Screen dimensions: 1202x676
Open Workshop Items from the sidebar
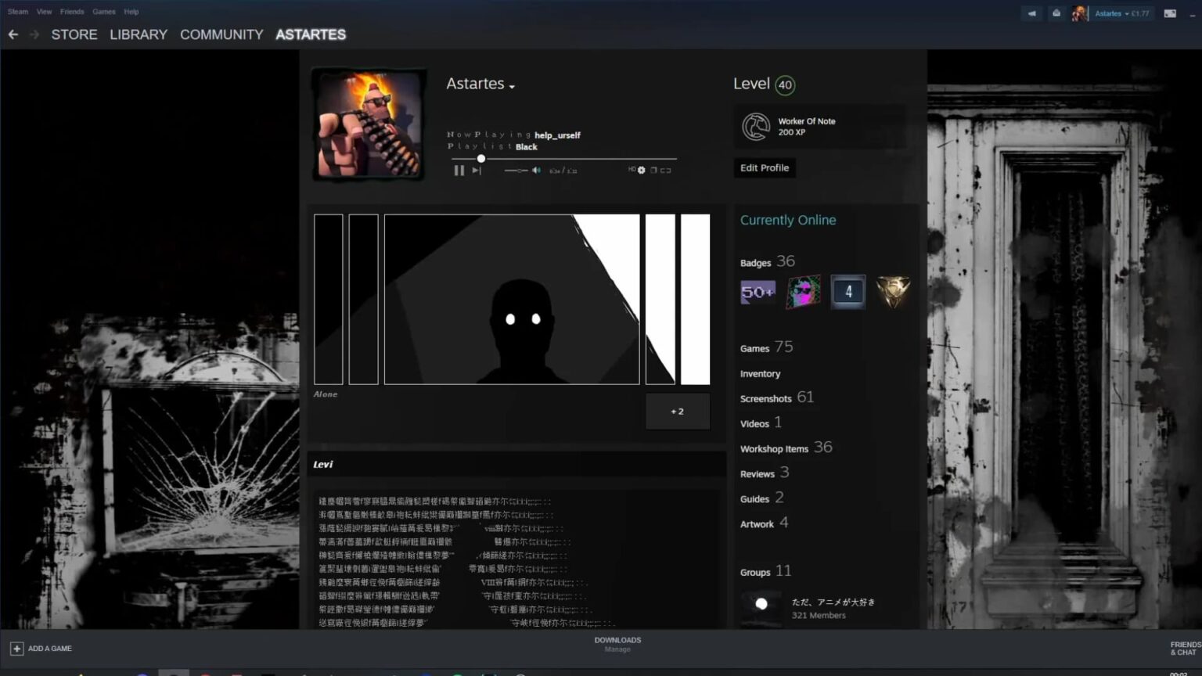click(x=775, y=448)
